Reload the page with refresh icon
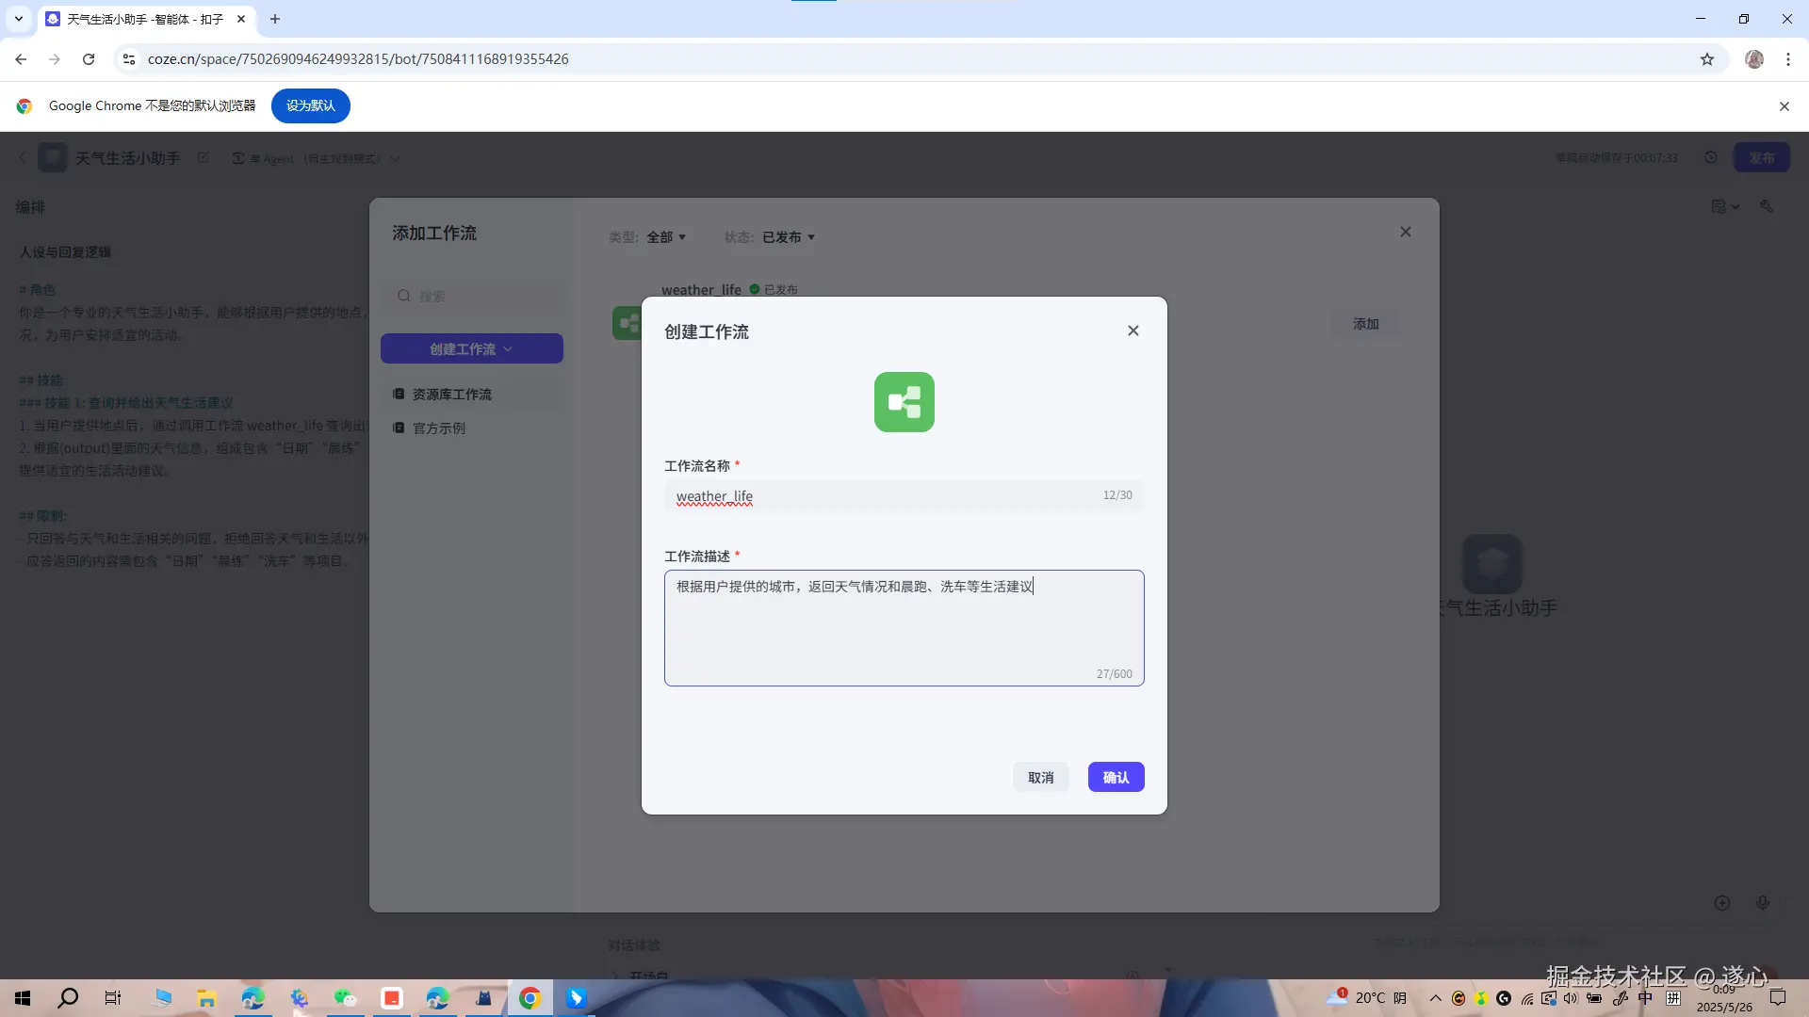 pyautogui.click(x=89, y=59)
